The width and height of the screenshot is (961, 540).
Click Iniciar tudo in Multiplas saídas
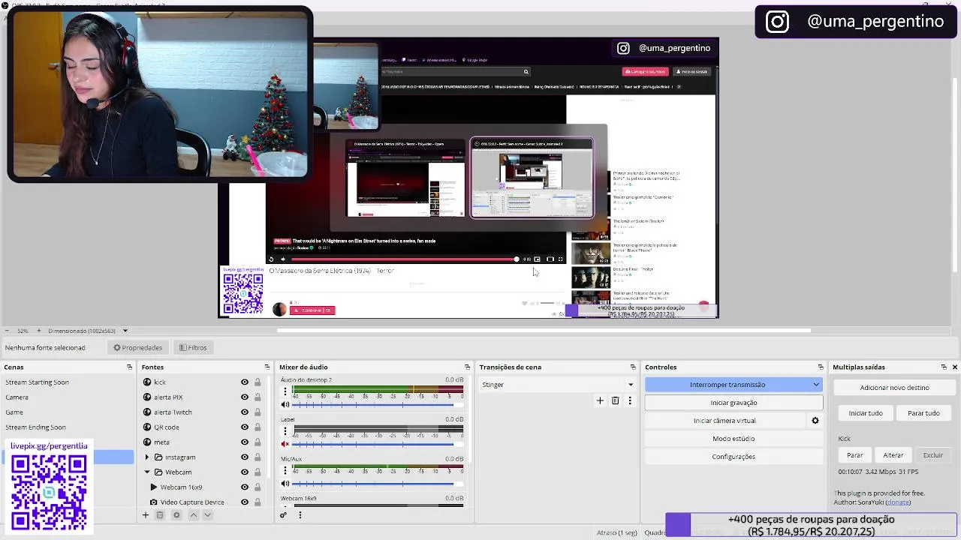(x=865, y=413)
